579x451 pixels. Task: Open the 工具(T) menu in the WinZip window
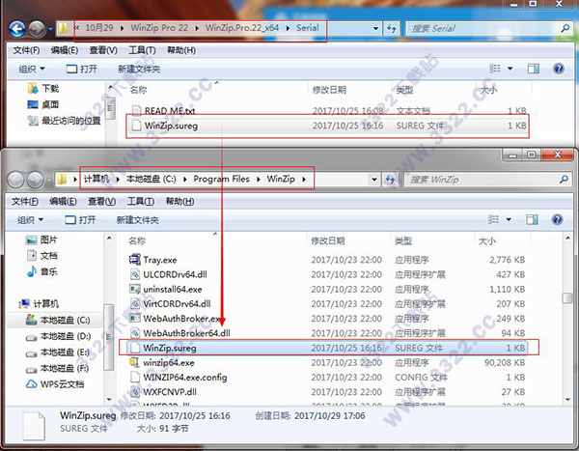[x=141, y=201]
